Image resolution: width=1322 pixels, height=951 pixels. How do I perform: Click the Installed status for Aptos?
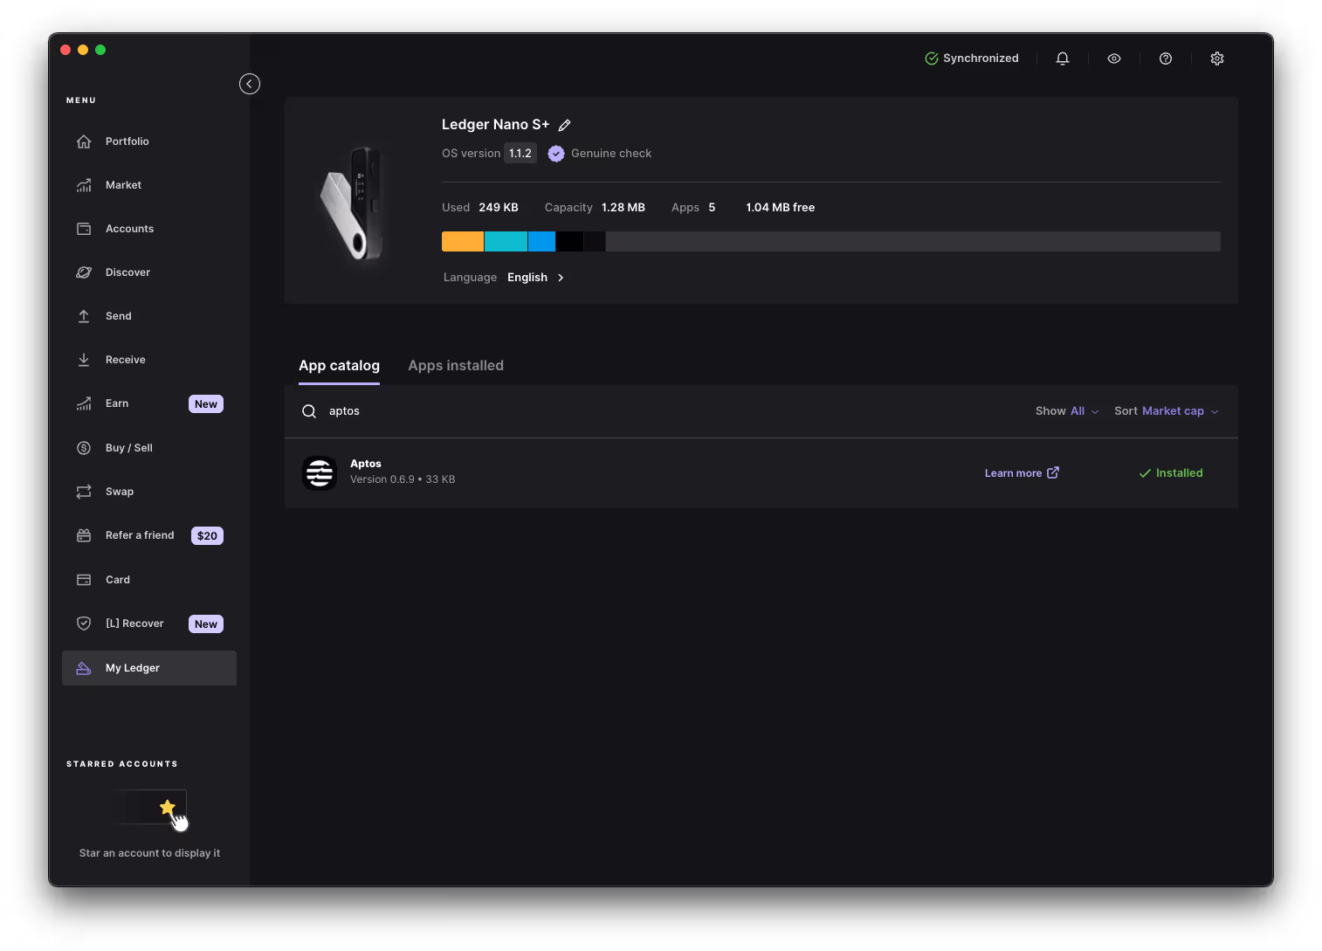tap(1171, 473)
